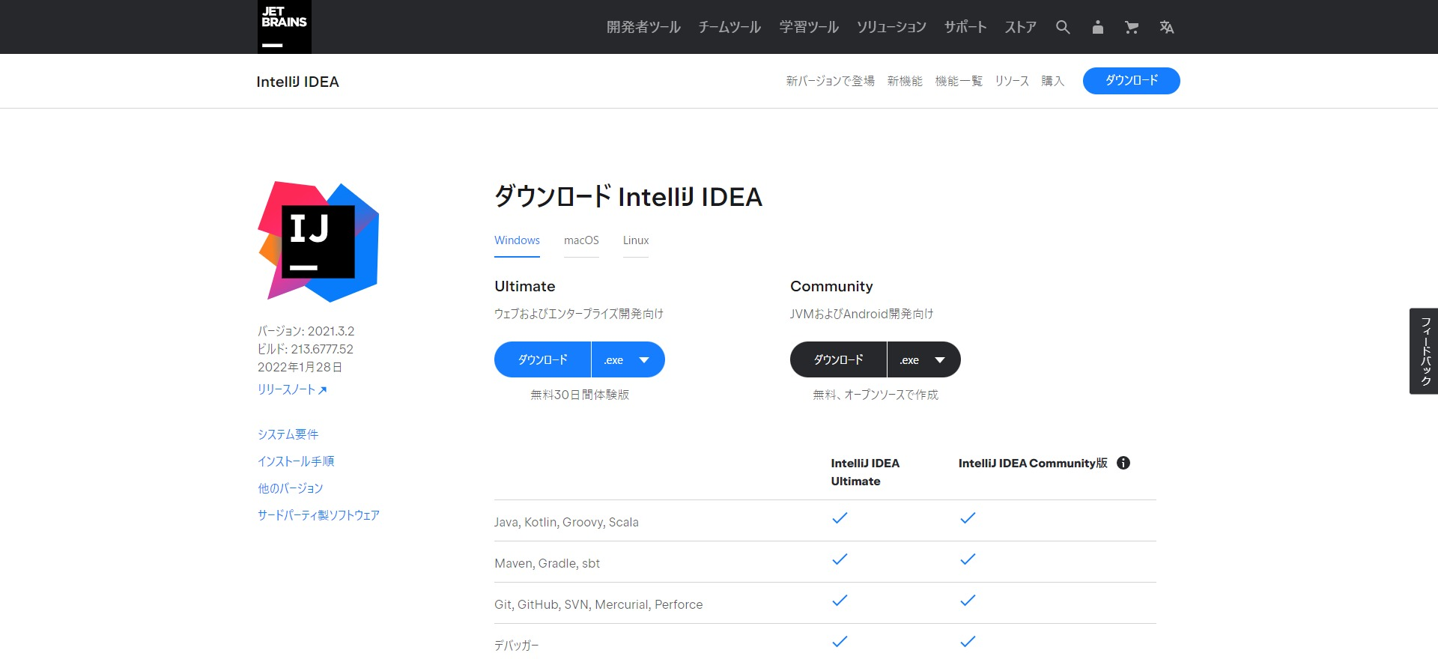Open インストール手順 link
The image size is (1438, 659).
pyautogui.click(x=296, y=461)
